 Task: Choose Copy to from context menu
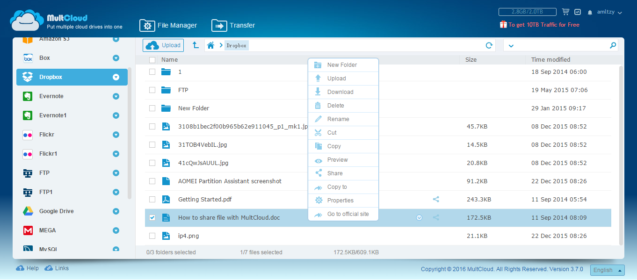click(x=343, y=187)
